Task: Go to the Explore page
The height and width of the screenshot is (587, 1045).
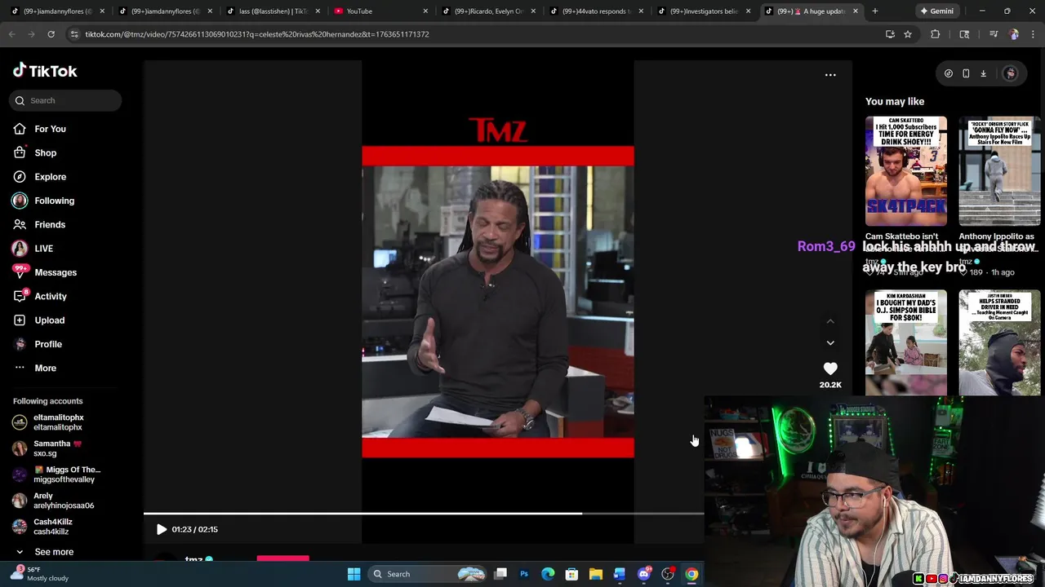Action: pyautogui.click(x=39, y=177)
